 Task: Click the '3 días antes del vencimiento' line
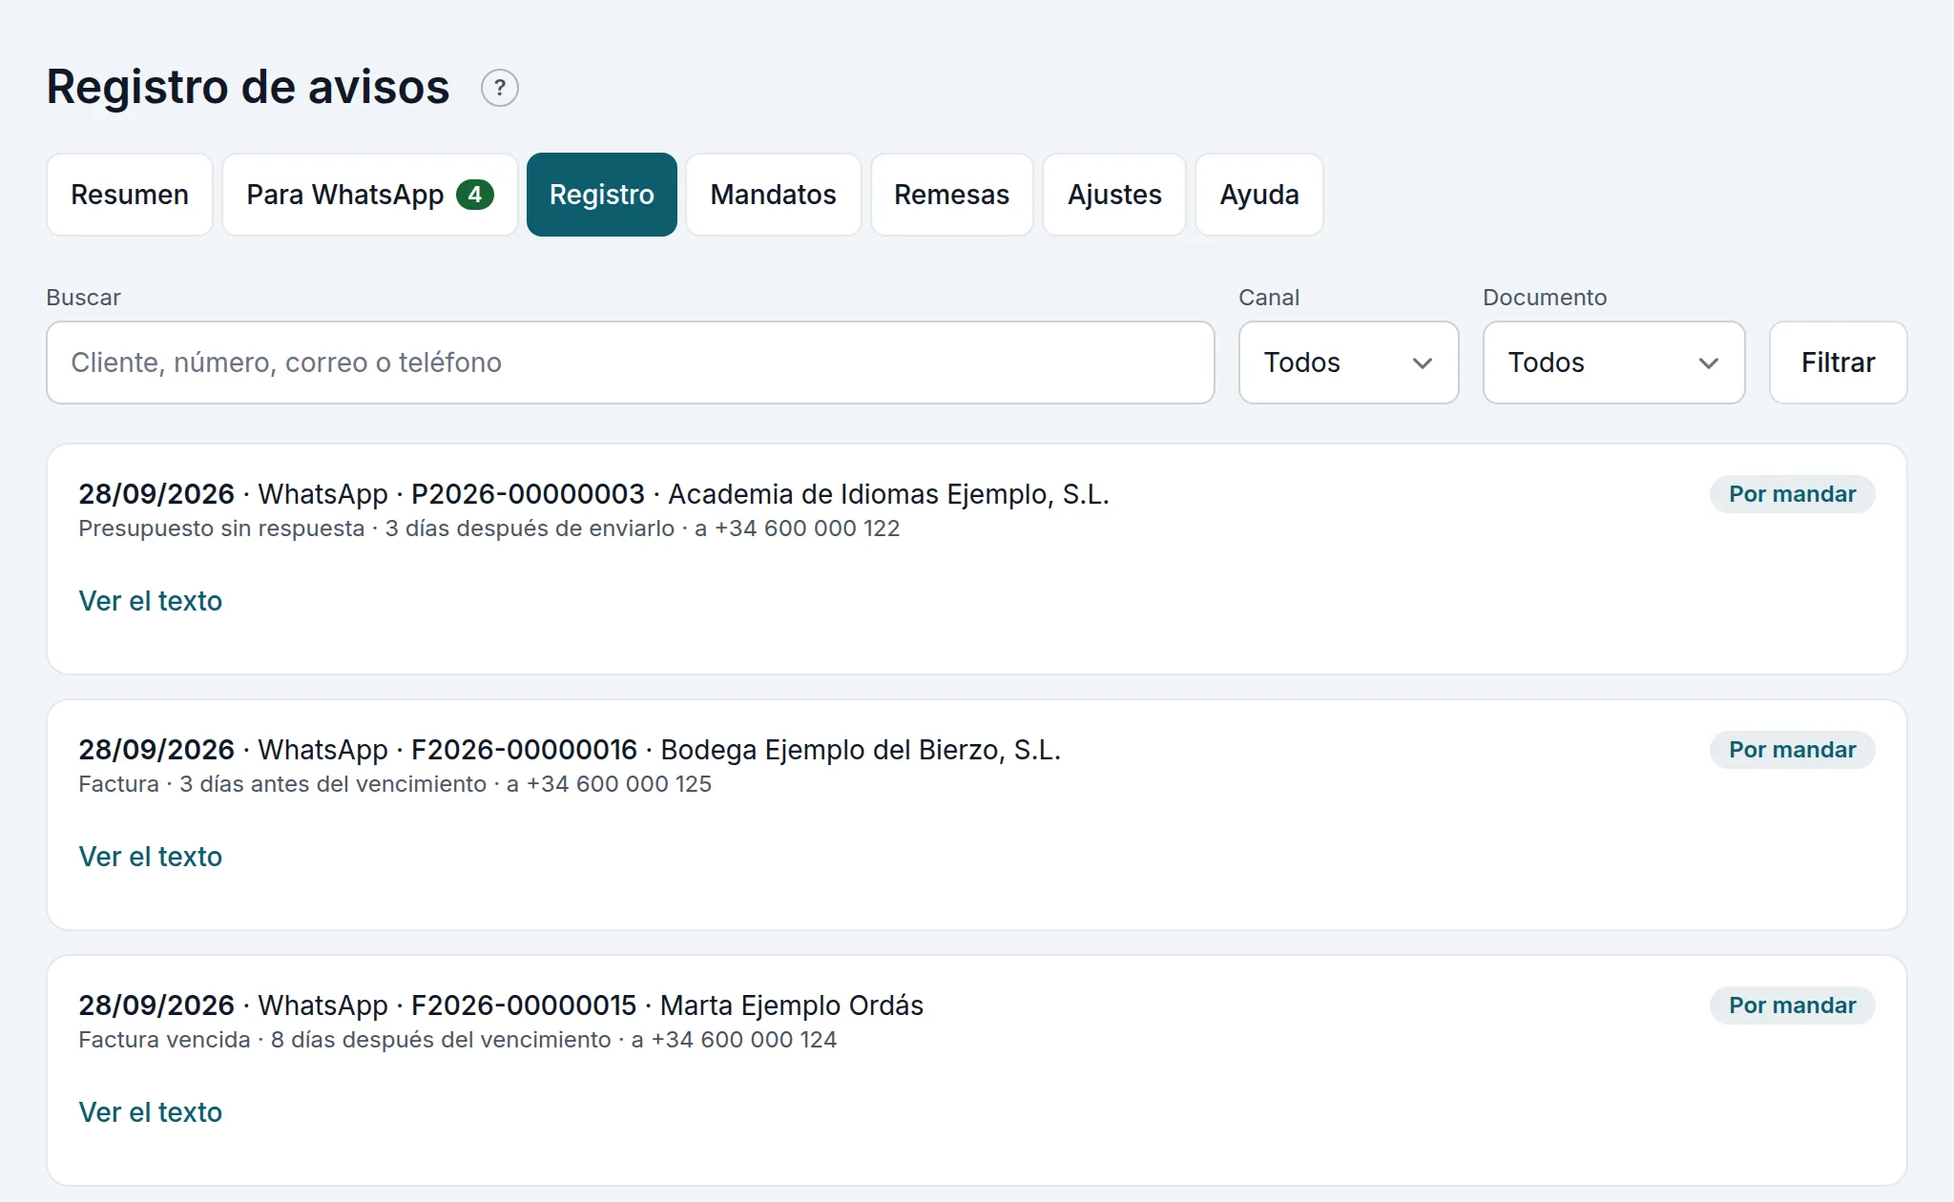[395, 784]
